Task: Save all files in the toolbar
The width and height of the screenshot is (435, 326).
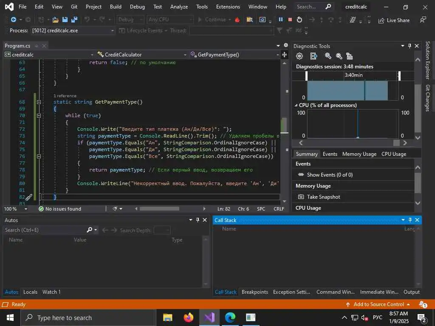Action: click(x=74, y=20)
